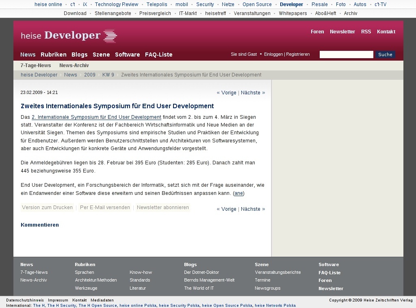Click footer link Der Dotnet-Doktor
Image resolution: width=416 pixels, height=308 pixels.
click(x=201, y=272)
